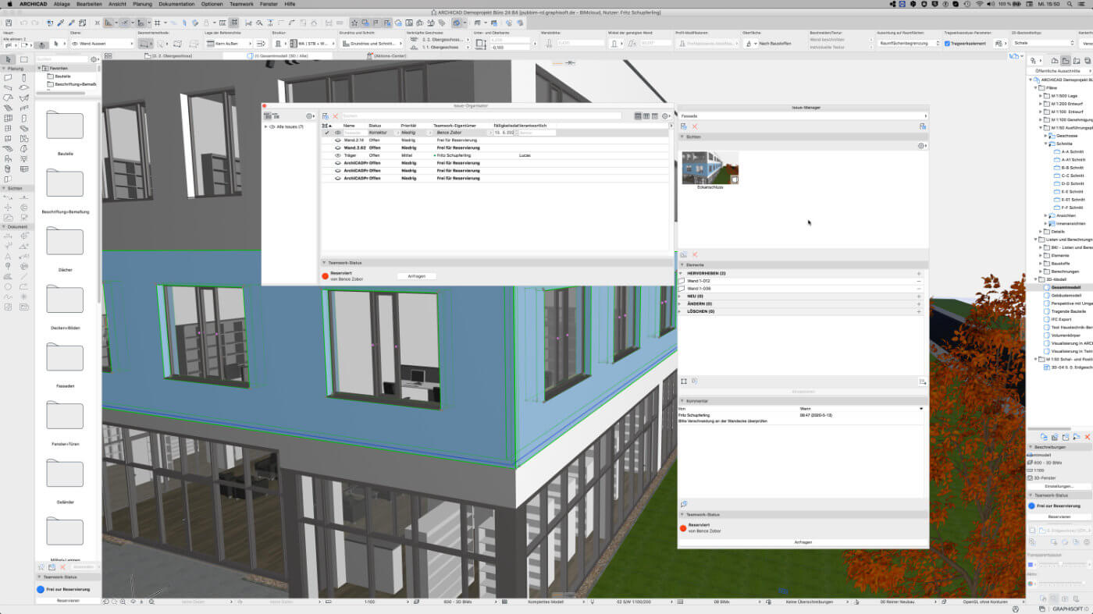Viewport: 1093px width, 614px height.
Task: Toggle the Tragwerkselement checkbox in the toolbar
Action: pos(947,44)
